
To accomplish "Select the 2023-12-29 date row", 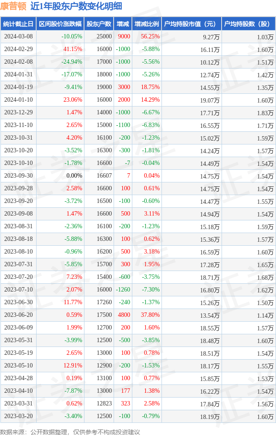I will tap(18, 113).
